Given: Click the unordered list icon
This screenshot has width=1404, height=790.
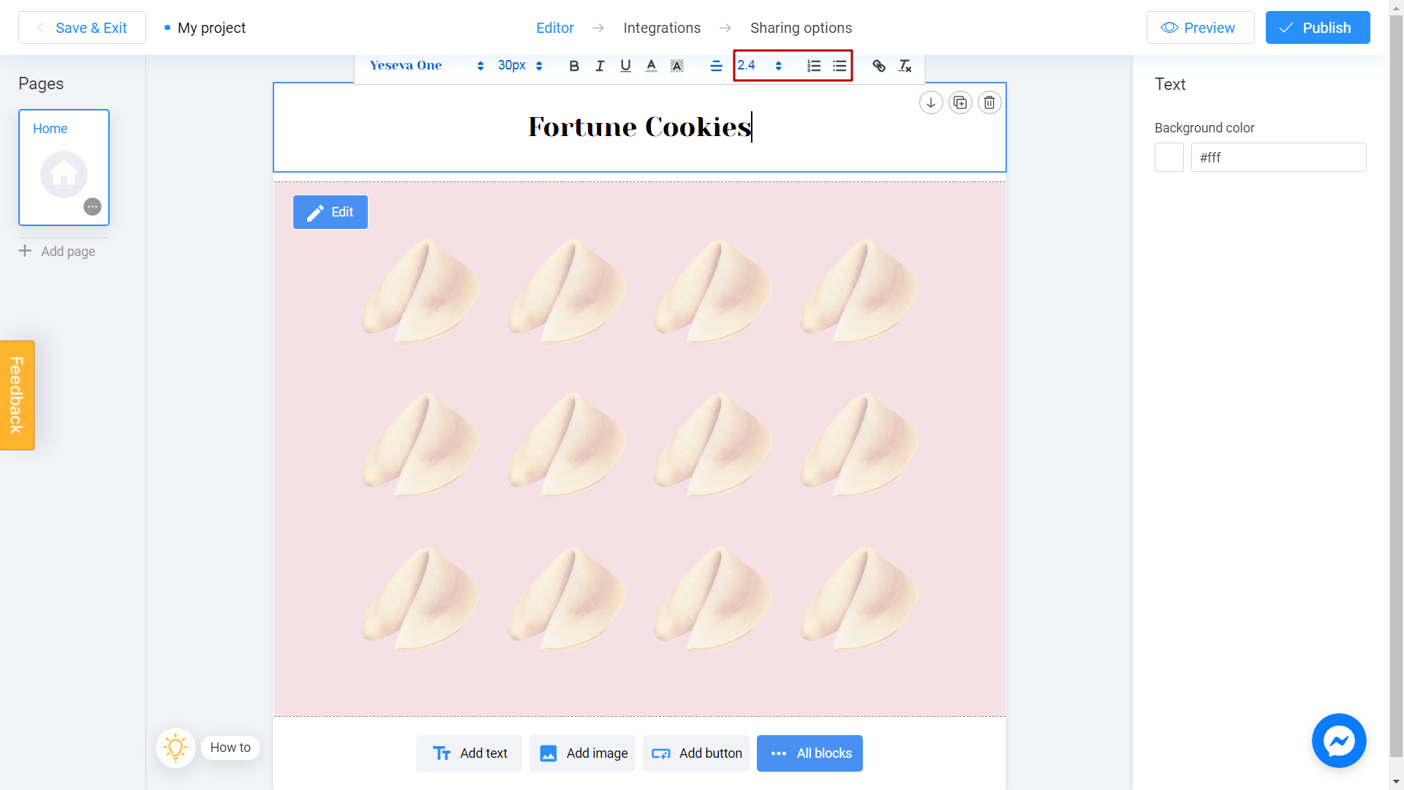Looking at the screenshot, I should pos(839,66).
